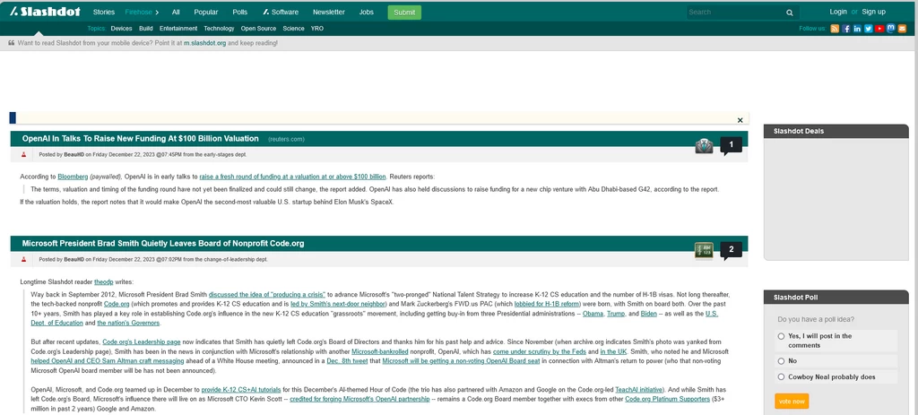918x415 pixels.
Task: Open Slashdot's Facebook page icon
Action: tap(846, 28)
